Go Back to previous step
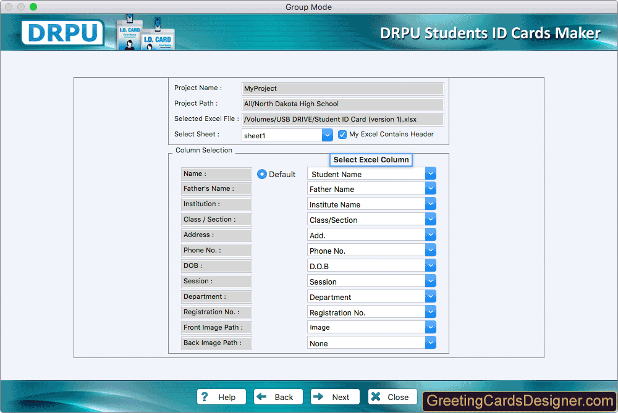 278,396
